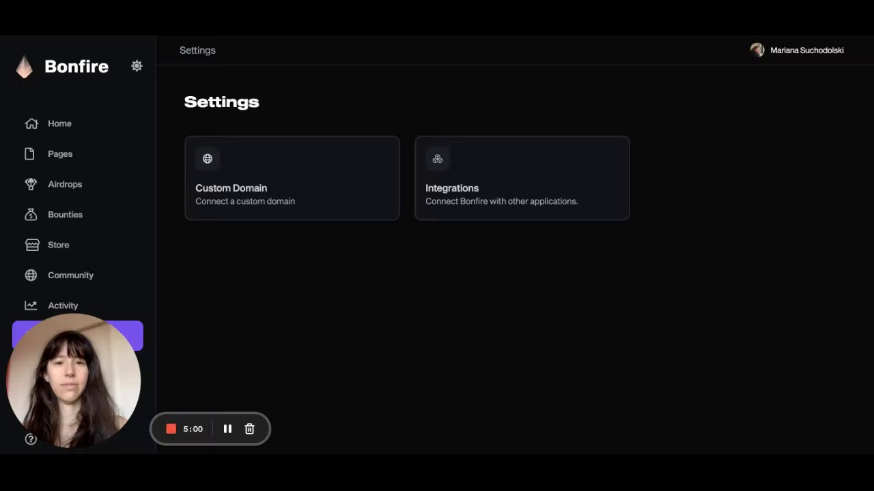
Task: Click the Pages document icon
Action: click(x=29, y=154)
